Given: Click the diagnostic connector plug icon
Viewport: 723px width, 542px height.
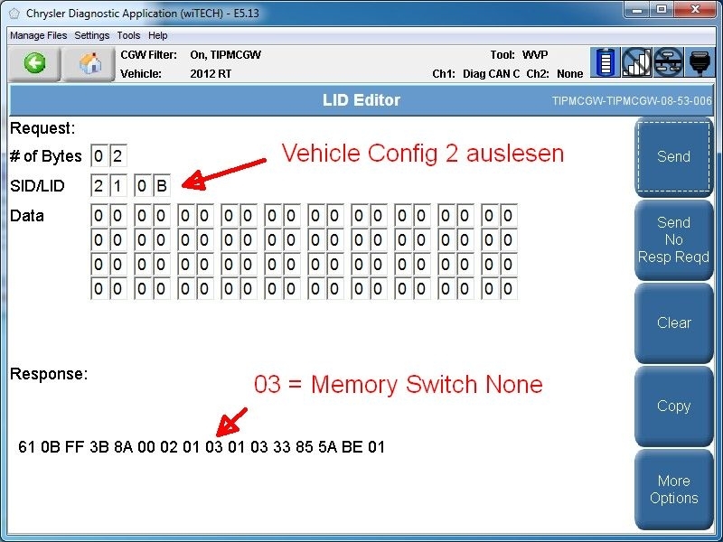Looking at the screenshot, I should pos(700,61).
